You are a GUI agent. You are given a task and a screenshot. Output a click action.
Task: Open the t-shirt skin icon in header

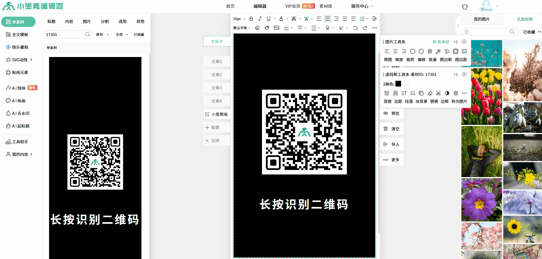point(465,7)
